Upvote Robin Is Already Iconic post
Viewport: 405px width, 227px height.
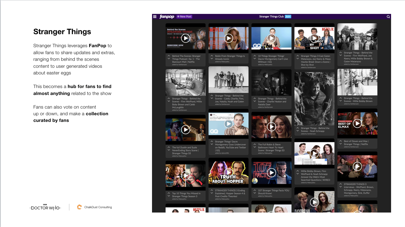[x=212, y=55]
